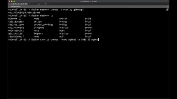This screenshot has height=99, width=177.
Task: Click network name 'ingress'
Action: pyautogui.click(x=38, y=34)
